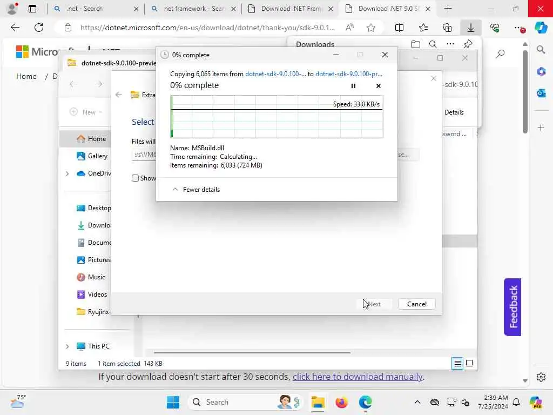Open Edge tab actions menu
Viewport: 553px width, 415px height.
pyautogui.click(x=32, y=9)
